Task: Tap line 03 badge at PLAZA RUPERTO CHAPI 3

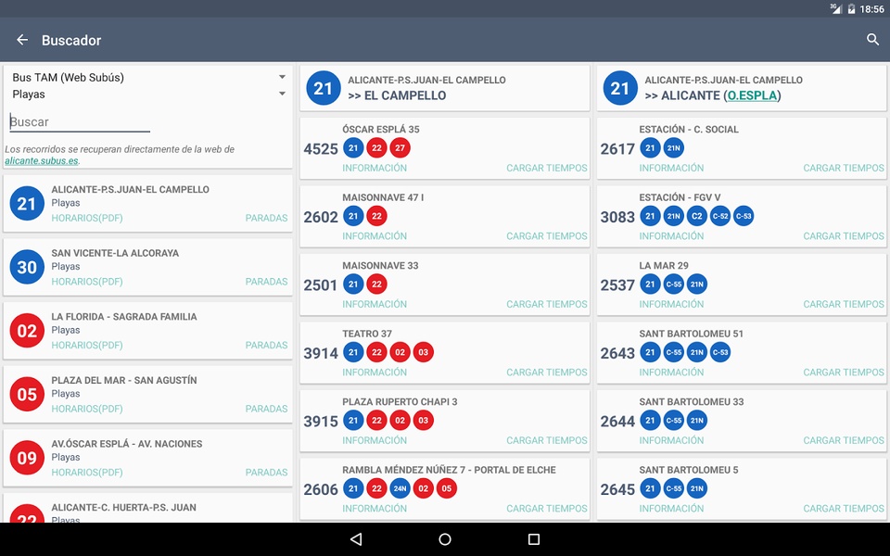Action: 424,421
